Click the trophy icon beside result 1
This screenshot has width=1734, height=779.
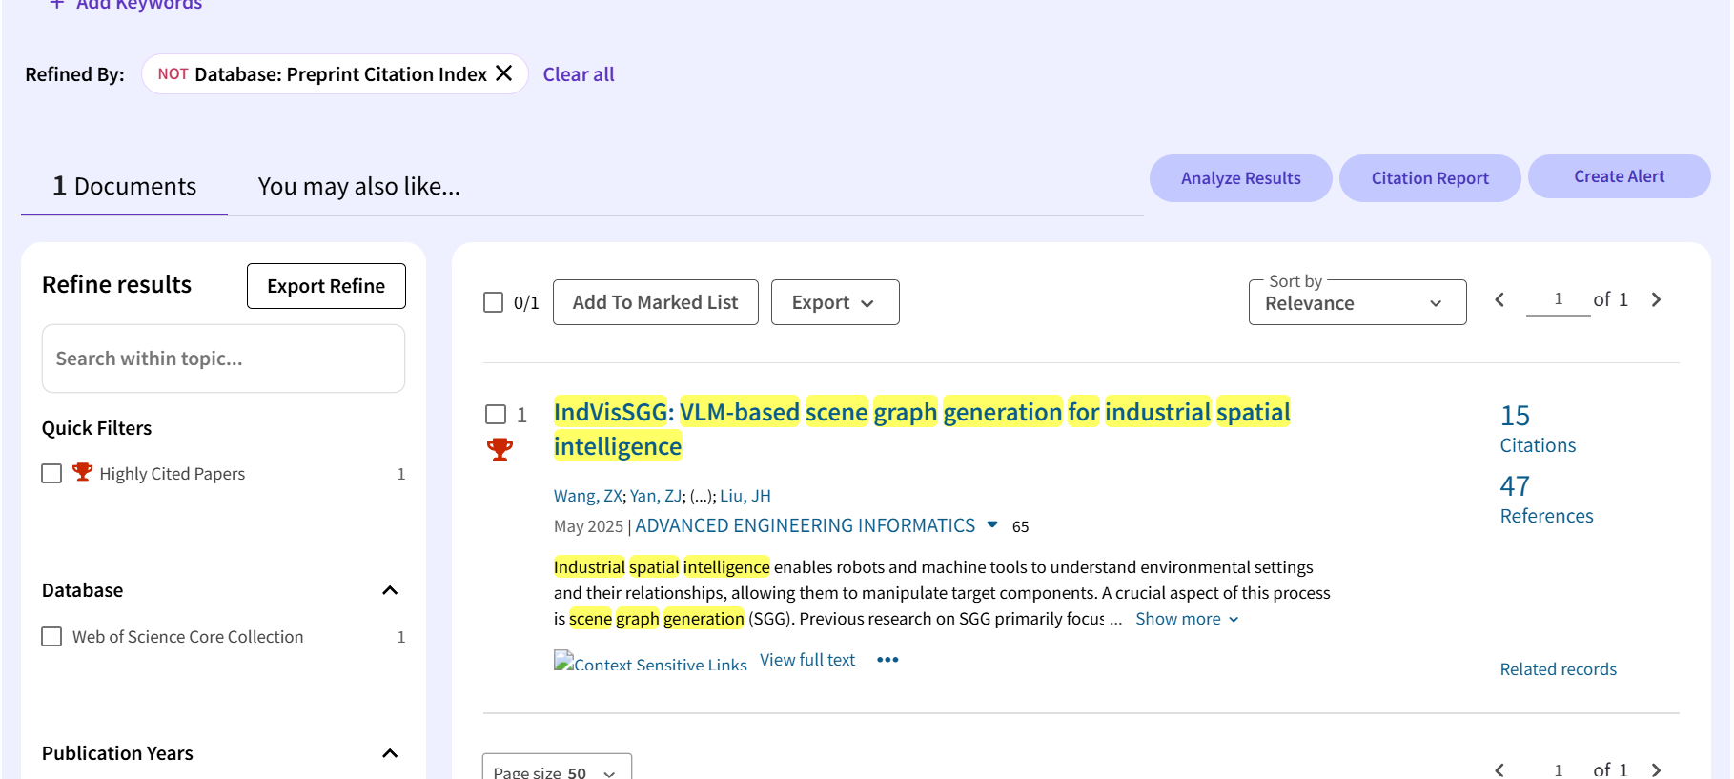[x=500, y=449]
